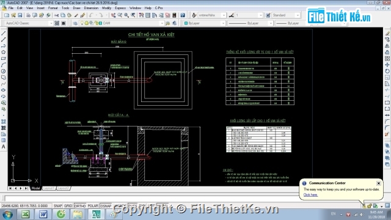The height and width of the screenshot is (220, 391).
Task: Open the Dimension menu
Action: 91,8
